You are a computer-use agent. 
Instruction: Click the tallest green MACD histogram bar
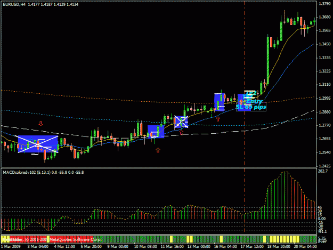(x=285, y=196)
